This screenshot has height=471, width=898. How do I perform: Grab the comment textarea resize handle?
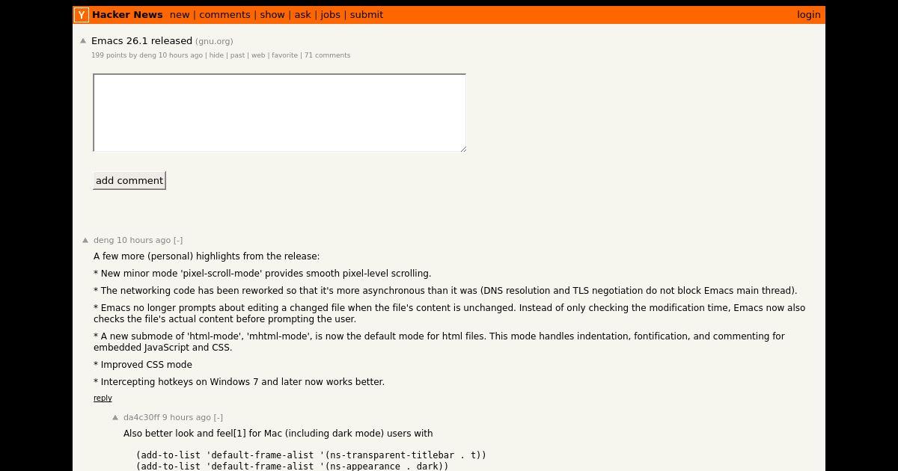(462, 148)
